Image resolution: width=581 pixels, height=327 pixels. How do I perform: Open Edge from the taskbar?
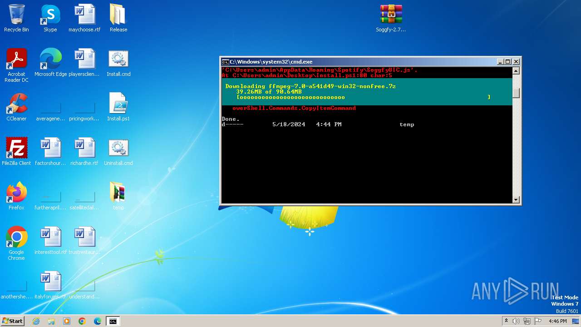pos(98,321)
